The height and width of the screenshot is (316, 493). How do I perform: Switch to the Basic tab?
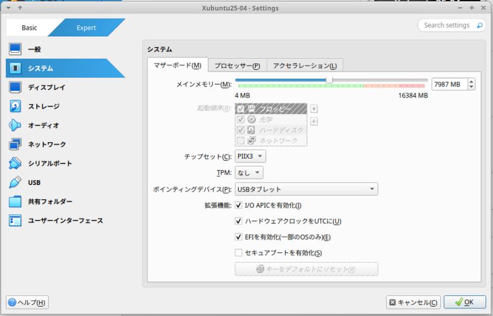29,28
